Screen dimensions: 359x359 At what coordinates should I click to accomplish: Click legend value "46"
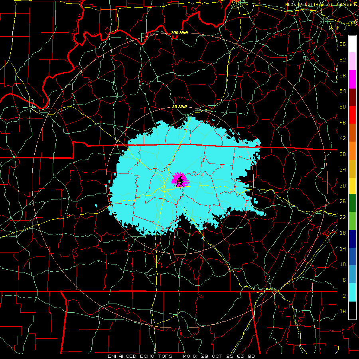pos(343,122)
